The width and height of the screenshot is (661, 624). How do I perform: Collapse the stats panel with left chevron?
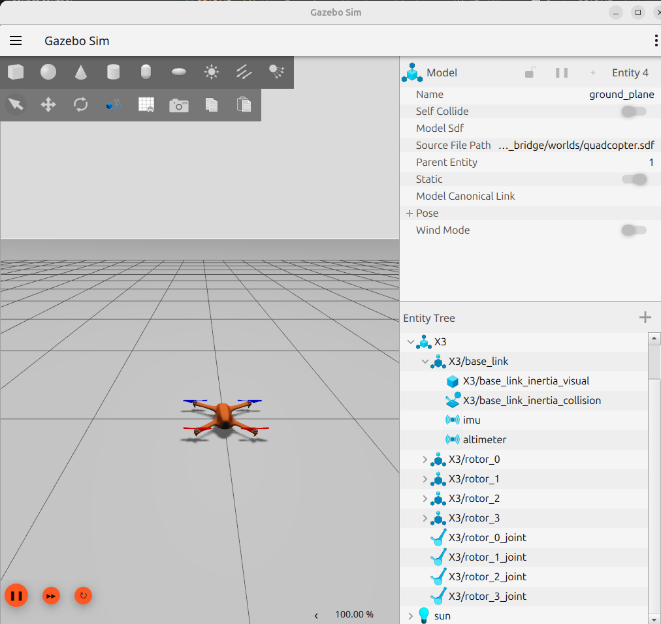pos(316,616)
